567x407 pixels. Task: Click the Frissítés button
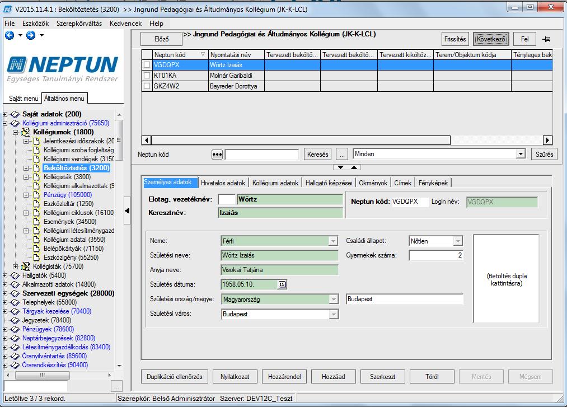point(455,39)
